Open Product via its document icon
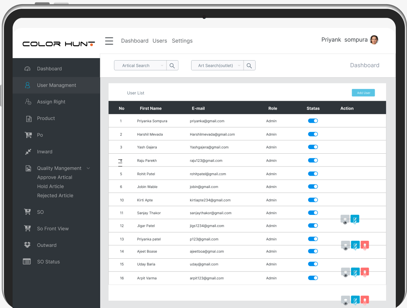The image size is (407, 308). coord(29,119)
